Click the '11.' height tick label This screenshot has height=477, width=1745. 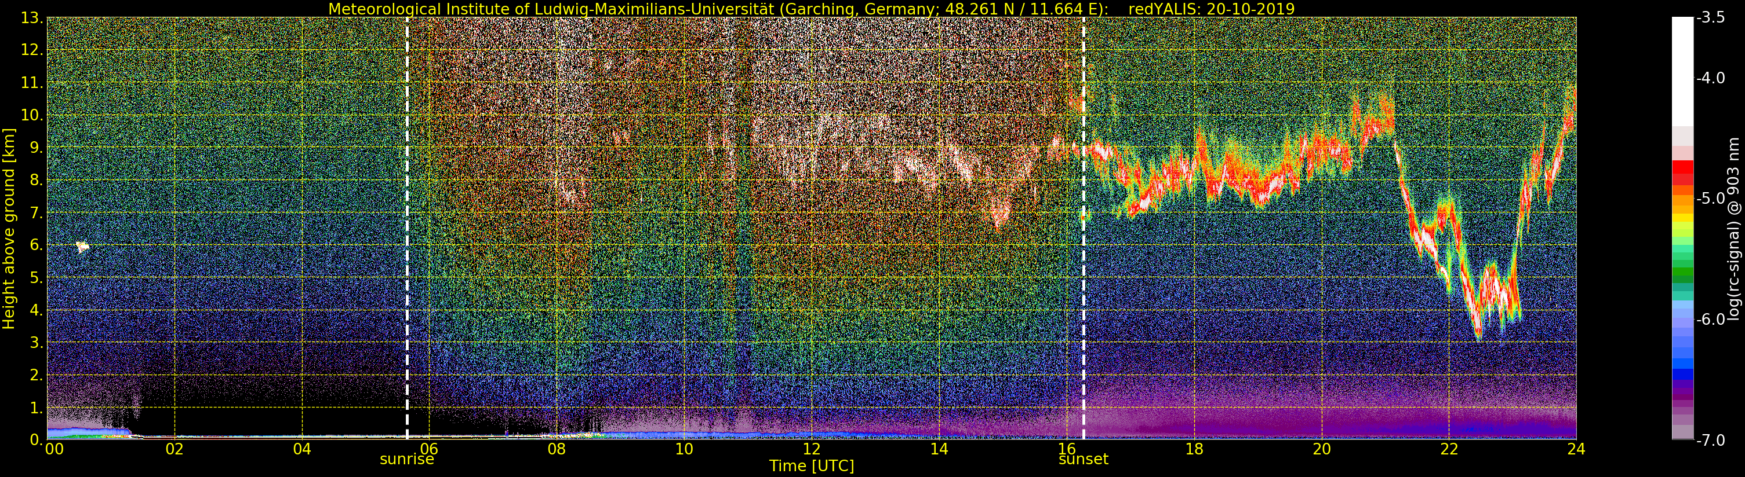[x=32, y=83]
